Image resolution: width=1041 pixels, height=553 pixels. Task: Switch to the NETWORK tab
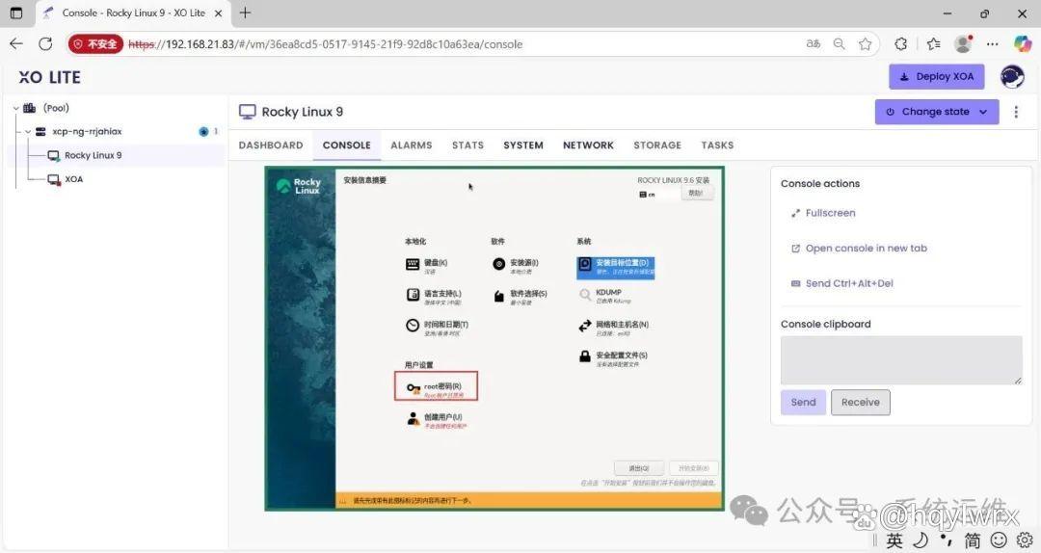click(588, 145)
